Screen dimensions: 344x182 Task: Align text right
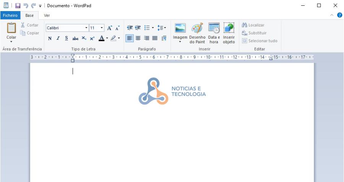pyautogui.click(x=146, y=38)
